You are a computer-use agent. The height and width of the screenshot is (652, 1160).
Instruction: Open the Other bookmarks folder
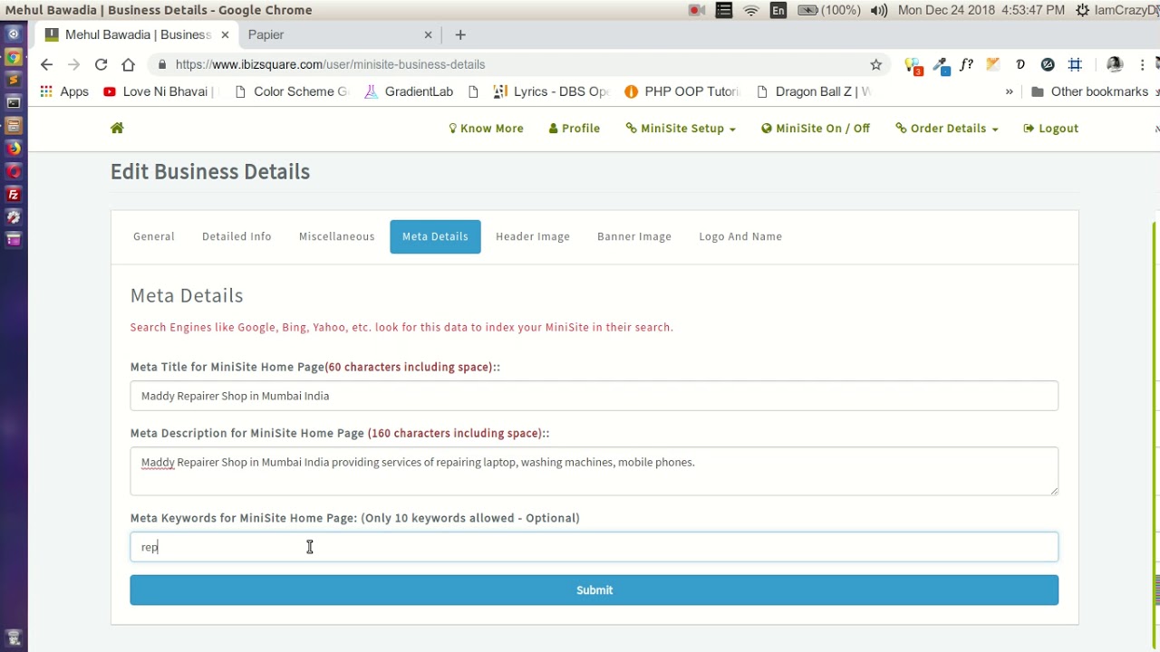1089,91
